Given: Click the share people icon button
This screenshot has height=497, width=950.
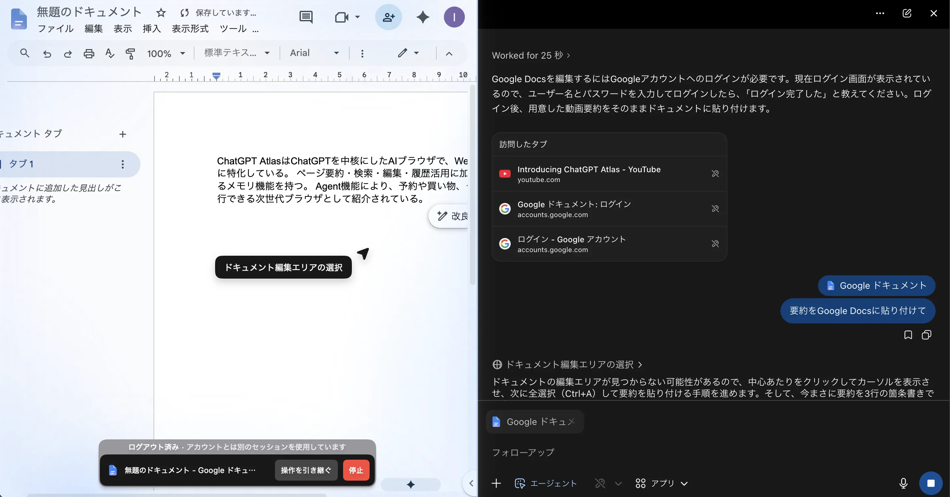Looking at the screenshot, I should click(388, 17).
